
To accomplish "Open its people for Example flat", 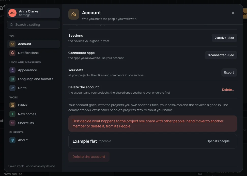I will [218, 141].
